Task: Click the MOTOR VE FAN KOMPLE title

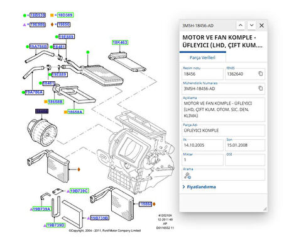Action: coord(222,42)
